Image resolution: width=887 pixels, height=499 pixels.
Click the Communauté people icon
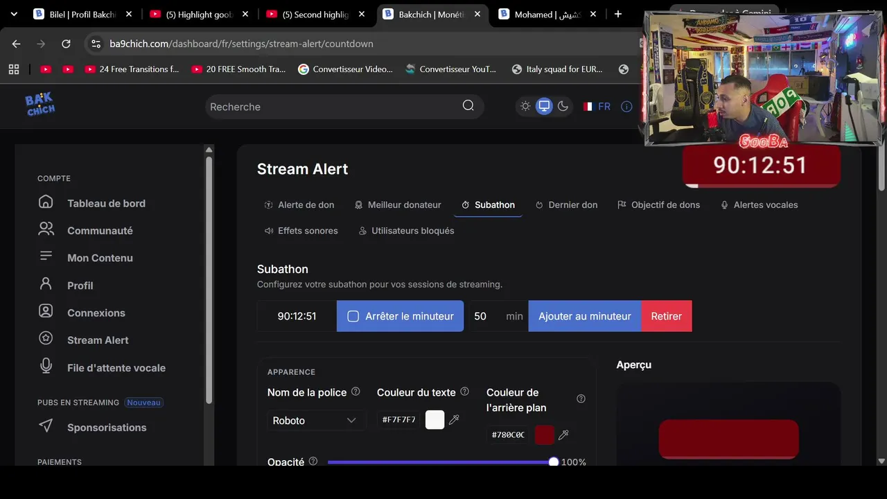click(46, 229)
